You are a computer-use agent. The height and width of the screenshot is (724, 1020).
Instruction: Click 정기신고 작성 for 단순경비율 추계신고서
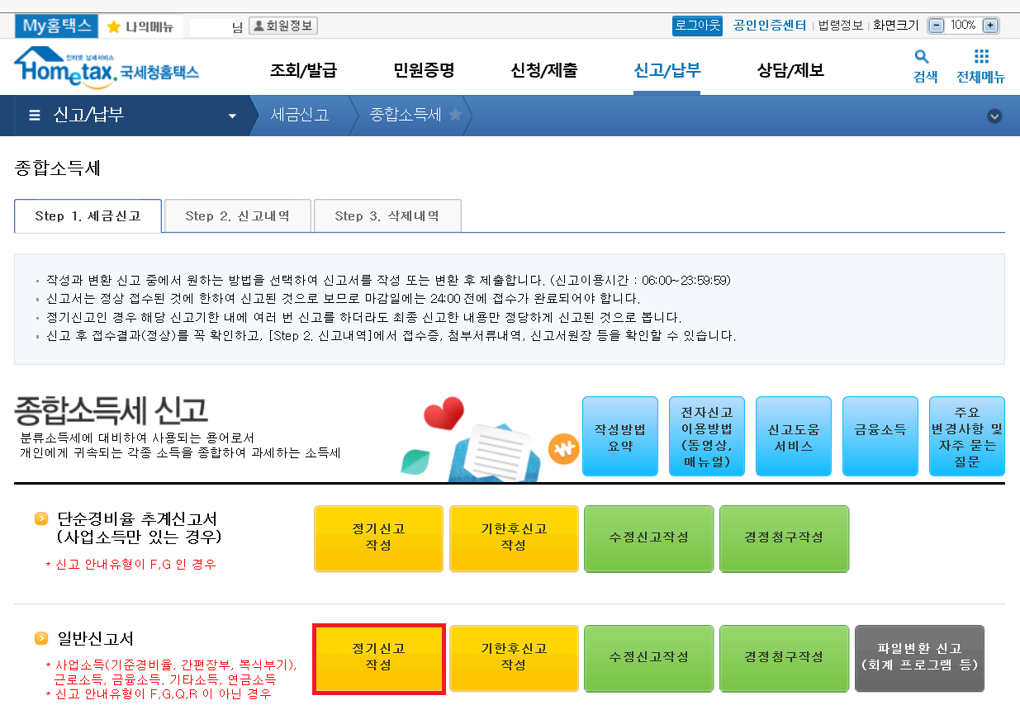coord(378,538)
